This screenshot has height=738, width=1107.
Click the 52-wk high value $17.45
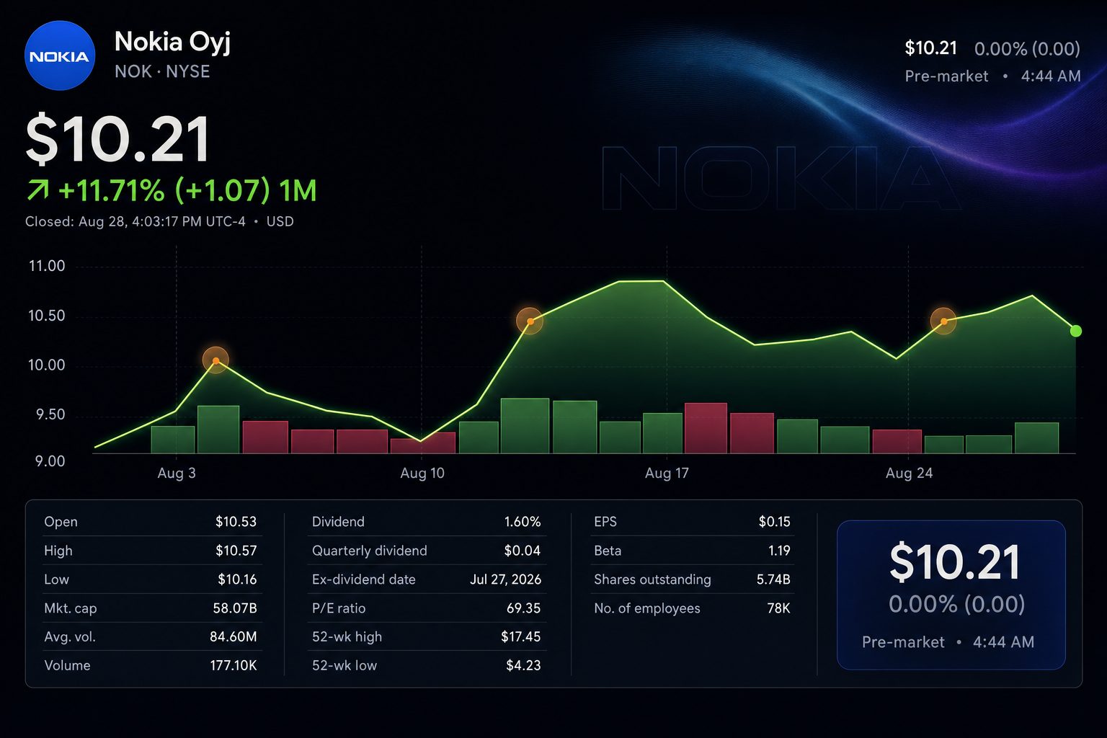tap(521, 636)
